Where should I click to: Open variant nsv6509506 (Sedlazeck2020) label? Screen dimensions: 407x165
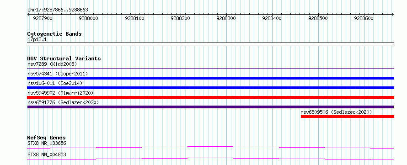[x=337, y=112]
